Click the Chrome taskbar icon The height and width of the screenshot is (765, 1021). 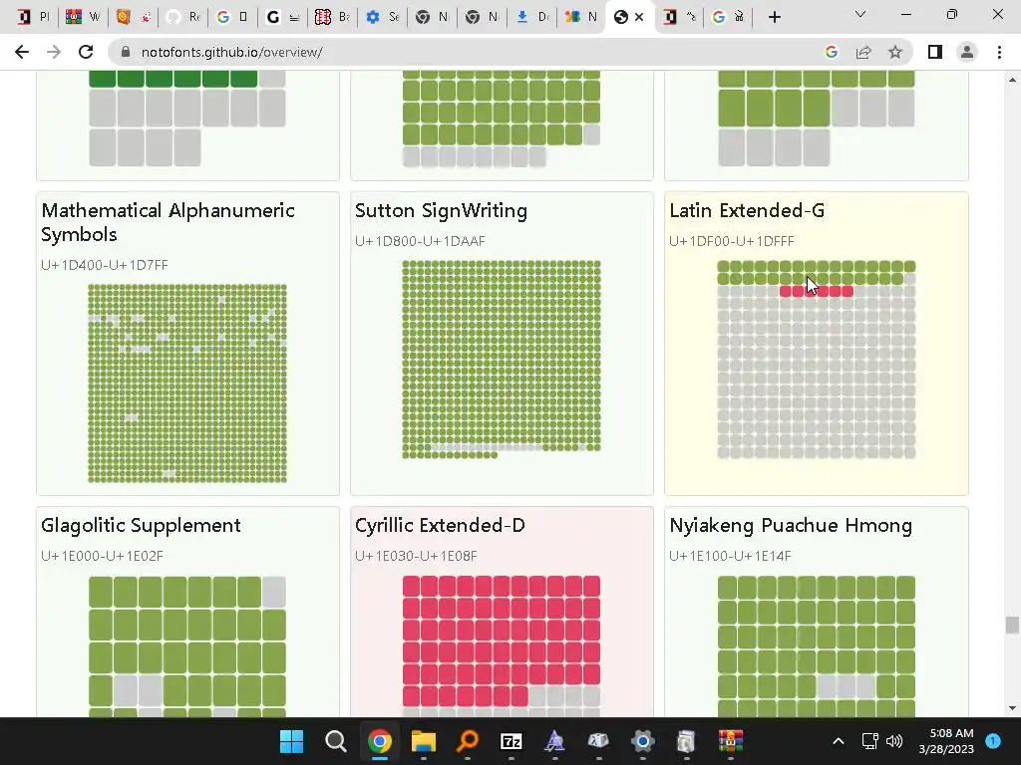[x=380, y=741]
